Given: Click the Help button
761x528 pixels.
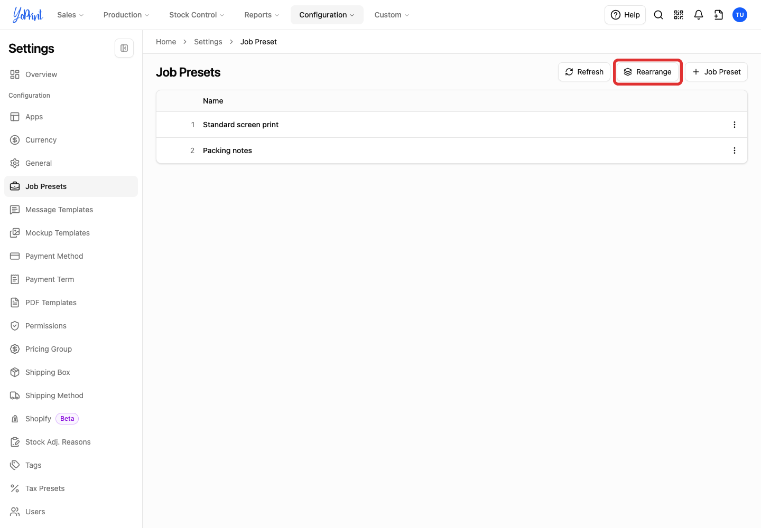Looking at the screenshot, I should coord(625,15).
